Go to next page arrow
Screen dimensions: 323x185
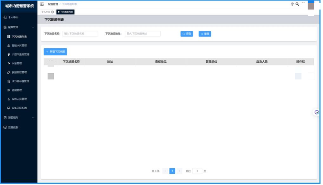[179, 171]
